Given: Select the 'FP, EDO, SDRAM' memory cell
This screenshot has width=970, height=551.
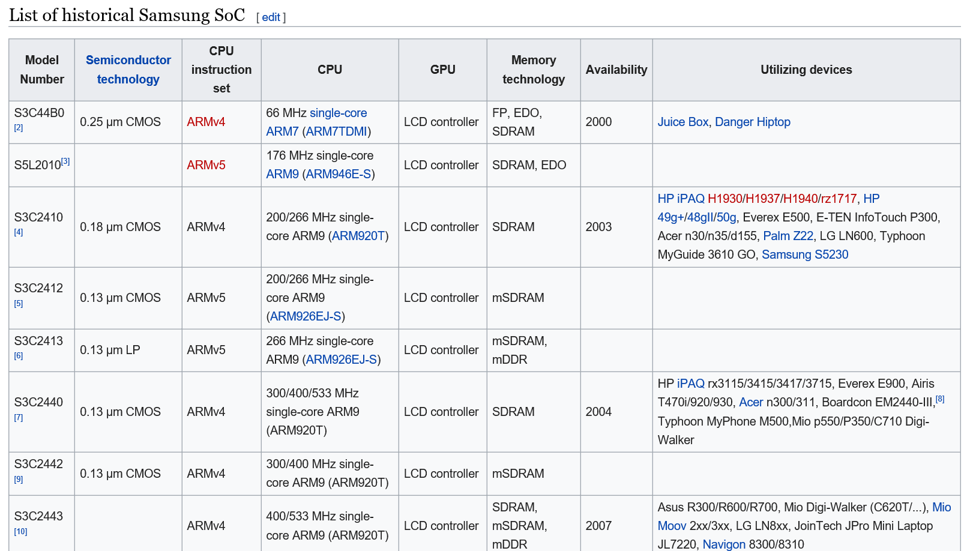Looking at the screenshot, I should pos(534,122).
